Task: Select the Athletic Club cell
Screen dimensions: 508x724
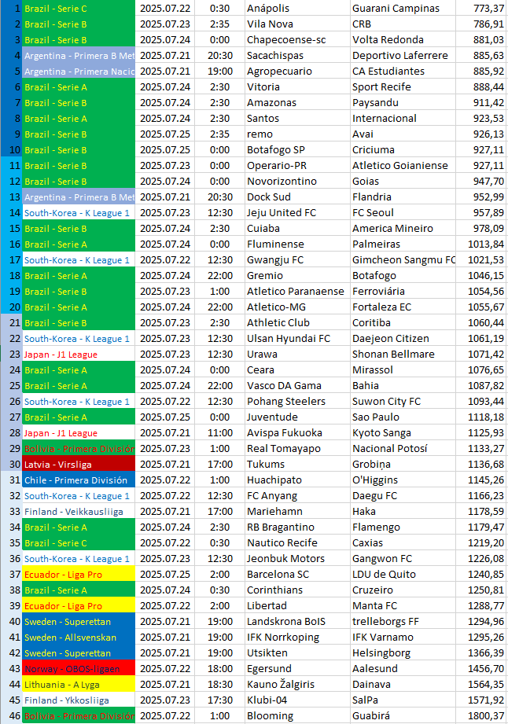Action: pyautogui.click(x=297, y=322)
